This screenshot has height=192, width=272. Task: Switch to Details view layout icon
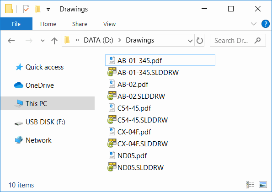coord(250,185)
